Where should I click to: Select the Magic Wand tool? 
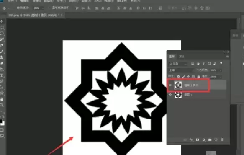[x=2, y=39]
